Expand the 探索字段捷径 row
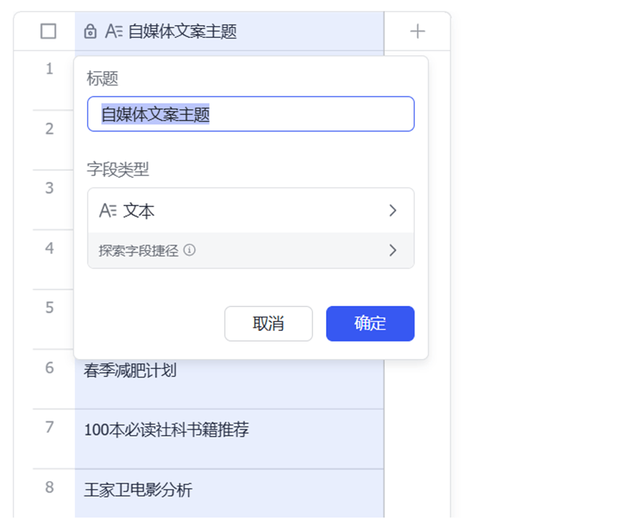Viewport: 624px width, 519px height. [251, 251]
